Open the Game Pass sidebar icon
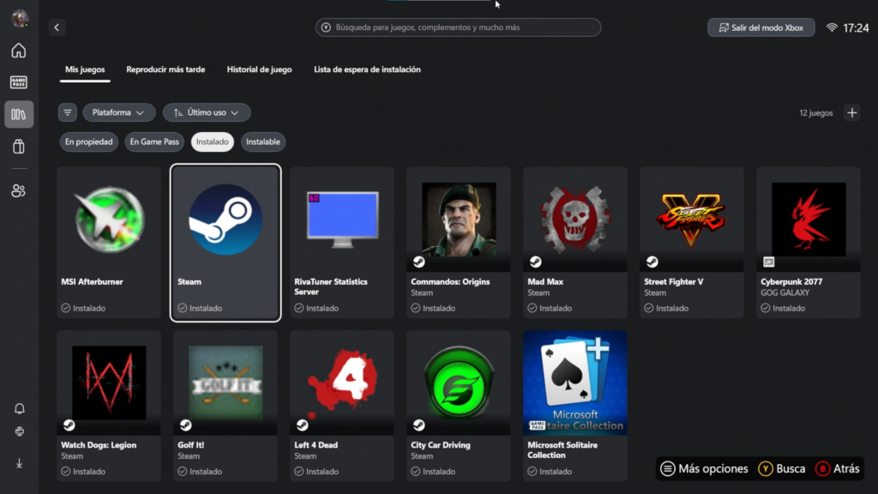The image size is (878, 494). (x=19, y=82)
